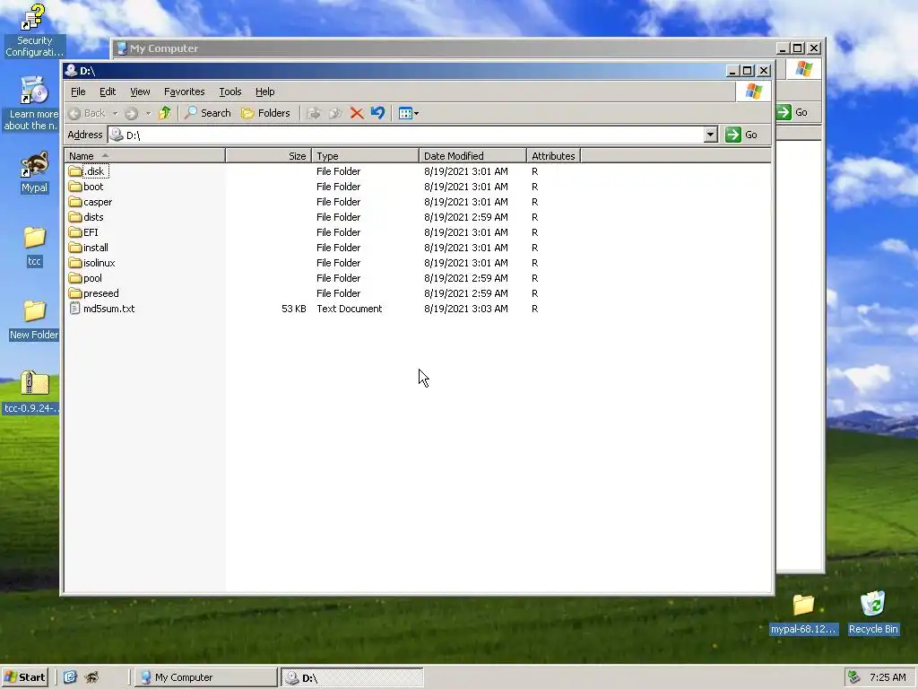The image size is (918, 689).
Task: Open the Edit menu
Action: click(x=108, y=92)
